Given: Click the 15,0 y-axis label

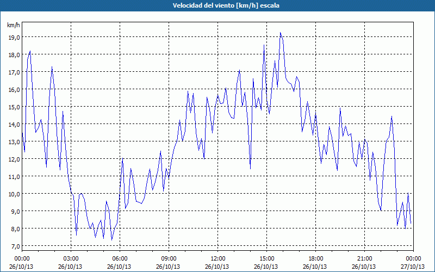Looking at the screenshot, I should tap(14, 107).
